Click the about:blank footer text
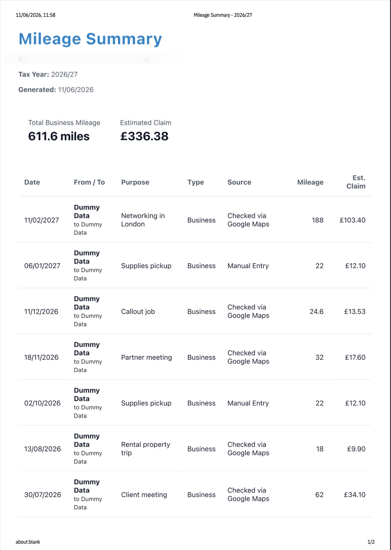The height and width of the screenshot is (550, 391). pyautogui.click(x=28, y=542)
